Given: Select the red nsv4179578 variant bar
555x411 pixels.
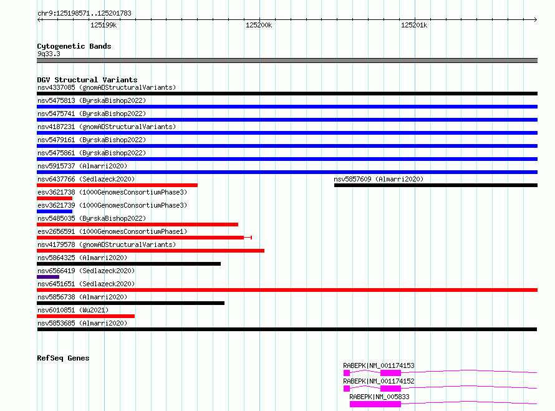Looking at the screenshot, I should [x=150, y=251].
